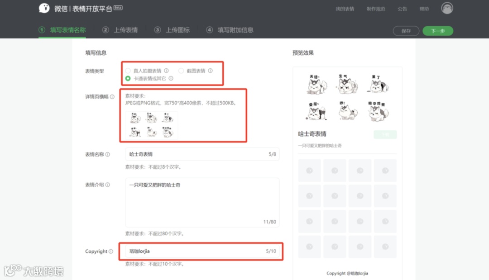Click the 填写信息 heading

click(x=96, y=53)
